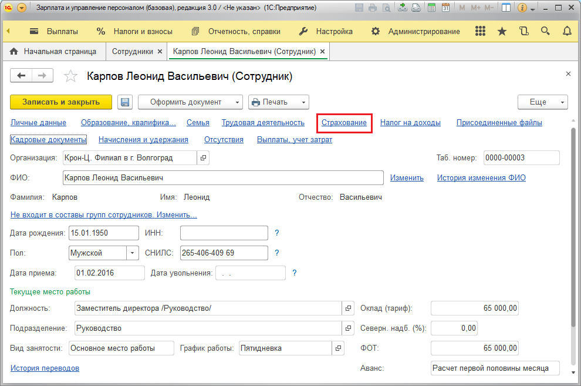Open the favorites star in top bar

click(502, 31)
